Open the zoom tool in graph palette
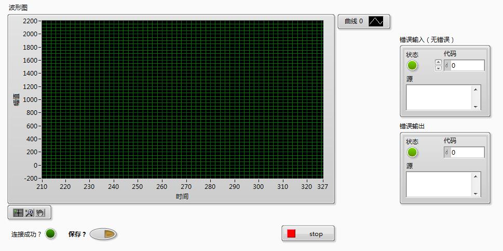The height and width of the screenshot is (251, 503). 30,213
